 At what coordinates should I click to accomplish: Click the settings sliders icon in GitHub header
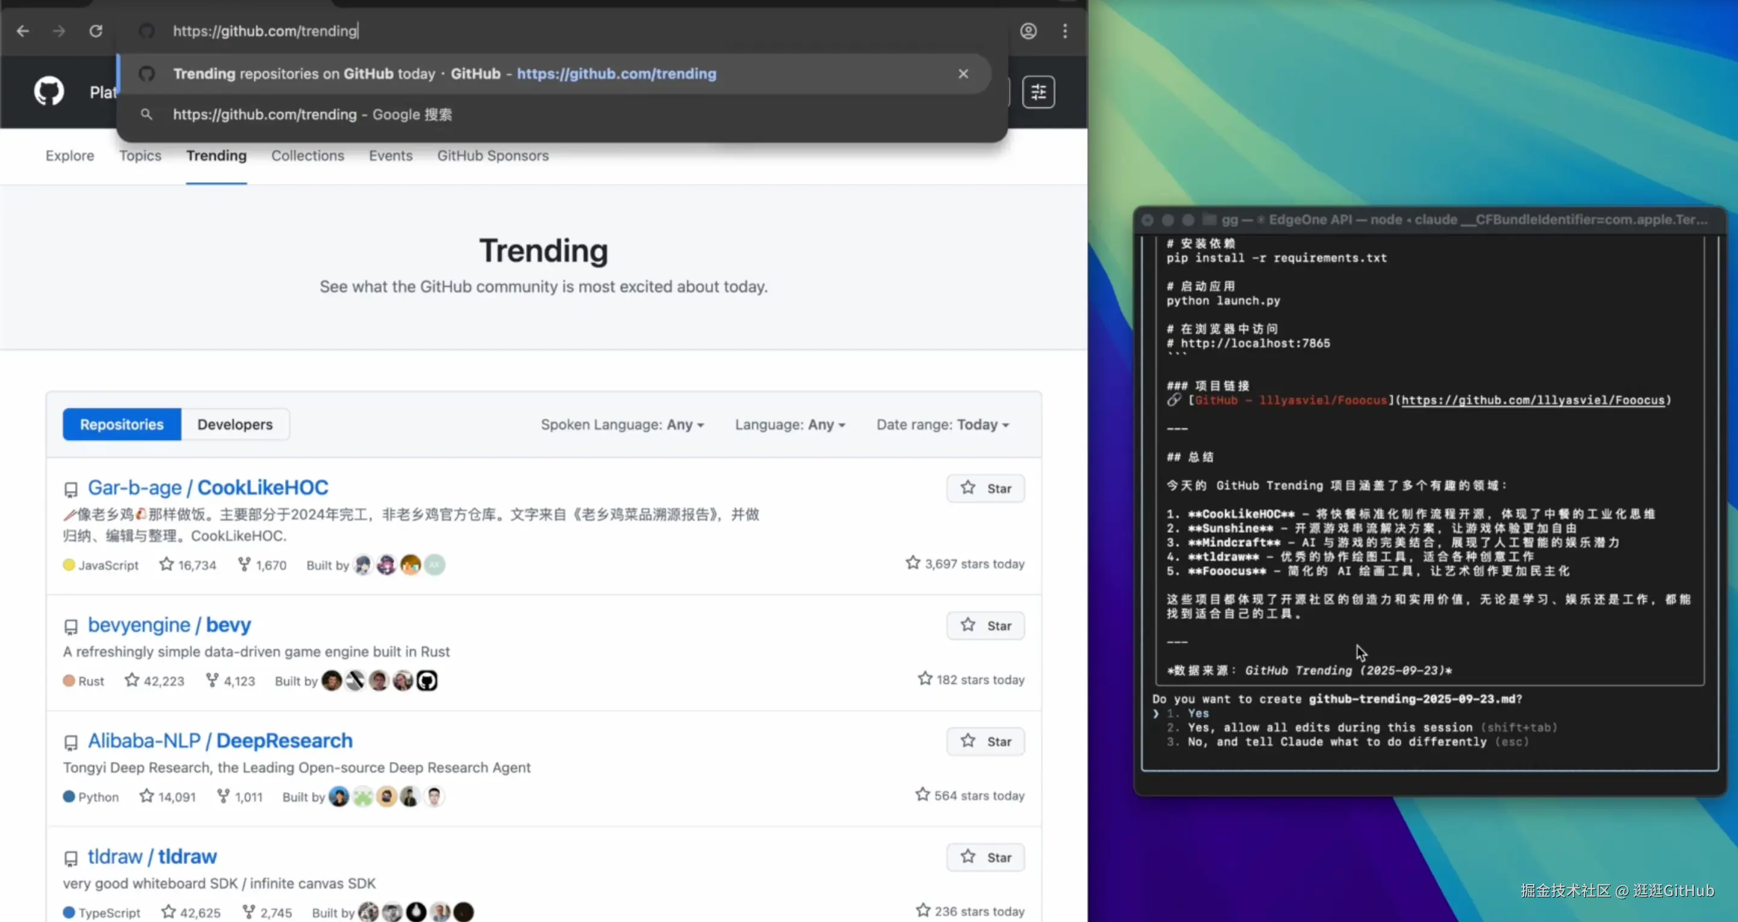[1037, 92]
